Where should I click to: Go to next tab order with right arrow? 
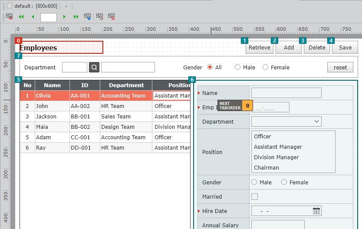pyautogui.click(x=64, y=17)
